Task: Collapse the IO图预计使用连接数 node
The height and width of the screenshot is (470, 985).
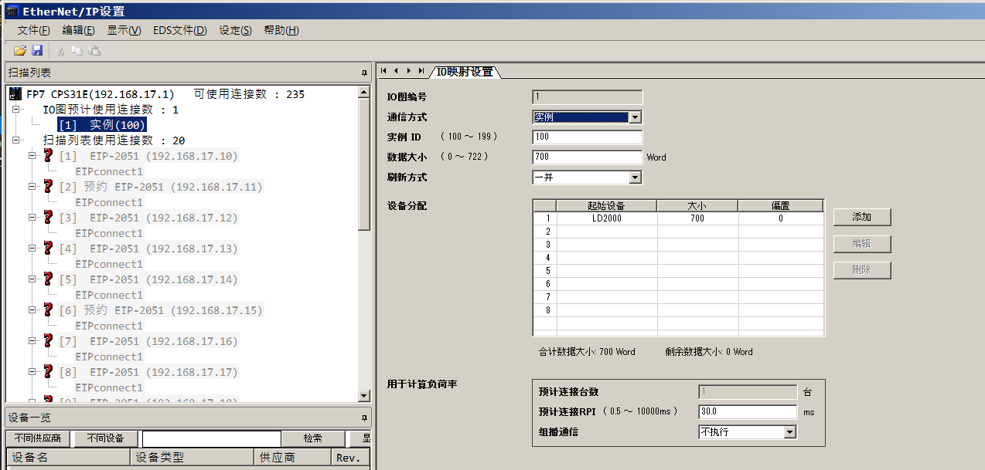Action: [16, 110]
